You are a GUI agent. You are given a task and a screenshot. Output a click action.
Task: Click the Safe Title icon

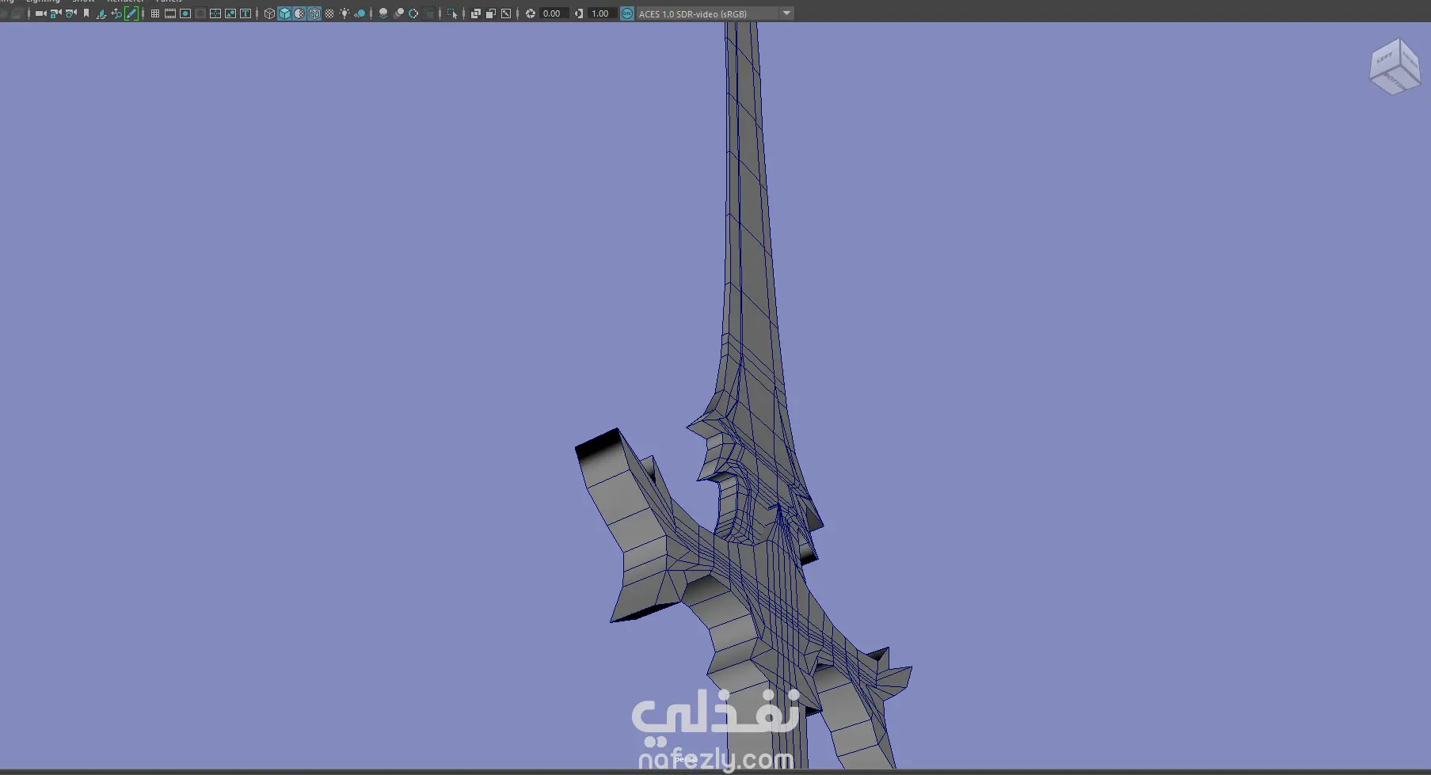pos(245,13)
